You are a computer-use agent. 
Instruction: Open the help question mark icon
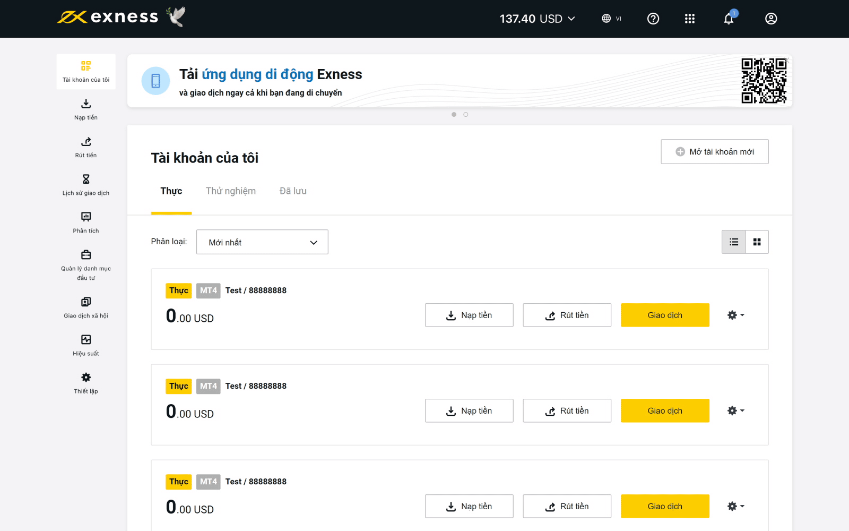653,19
